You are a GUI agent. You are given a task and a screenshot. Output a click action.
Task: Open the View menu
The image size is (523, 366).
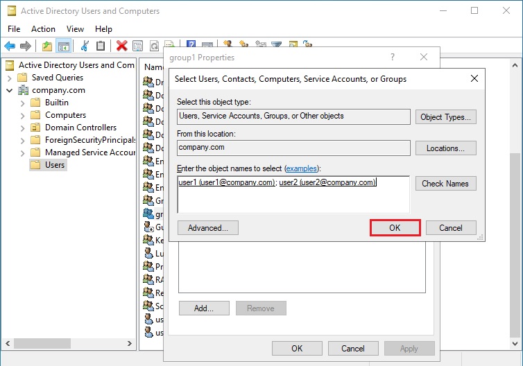75,29
